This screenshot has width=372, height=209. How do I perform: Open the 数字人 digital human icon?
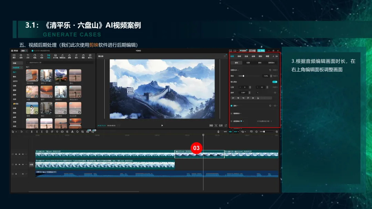90,56
